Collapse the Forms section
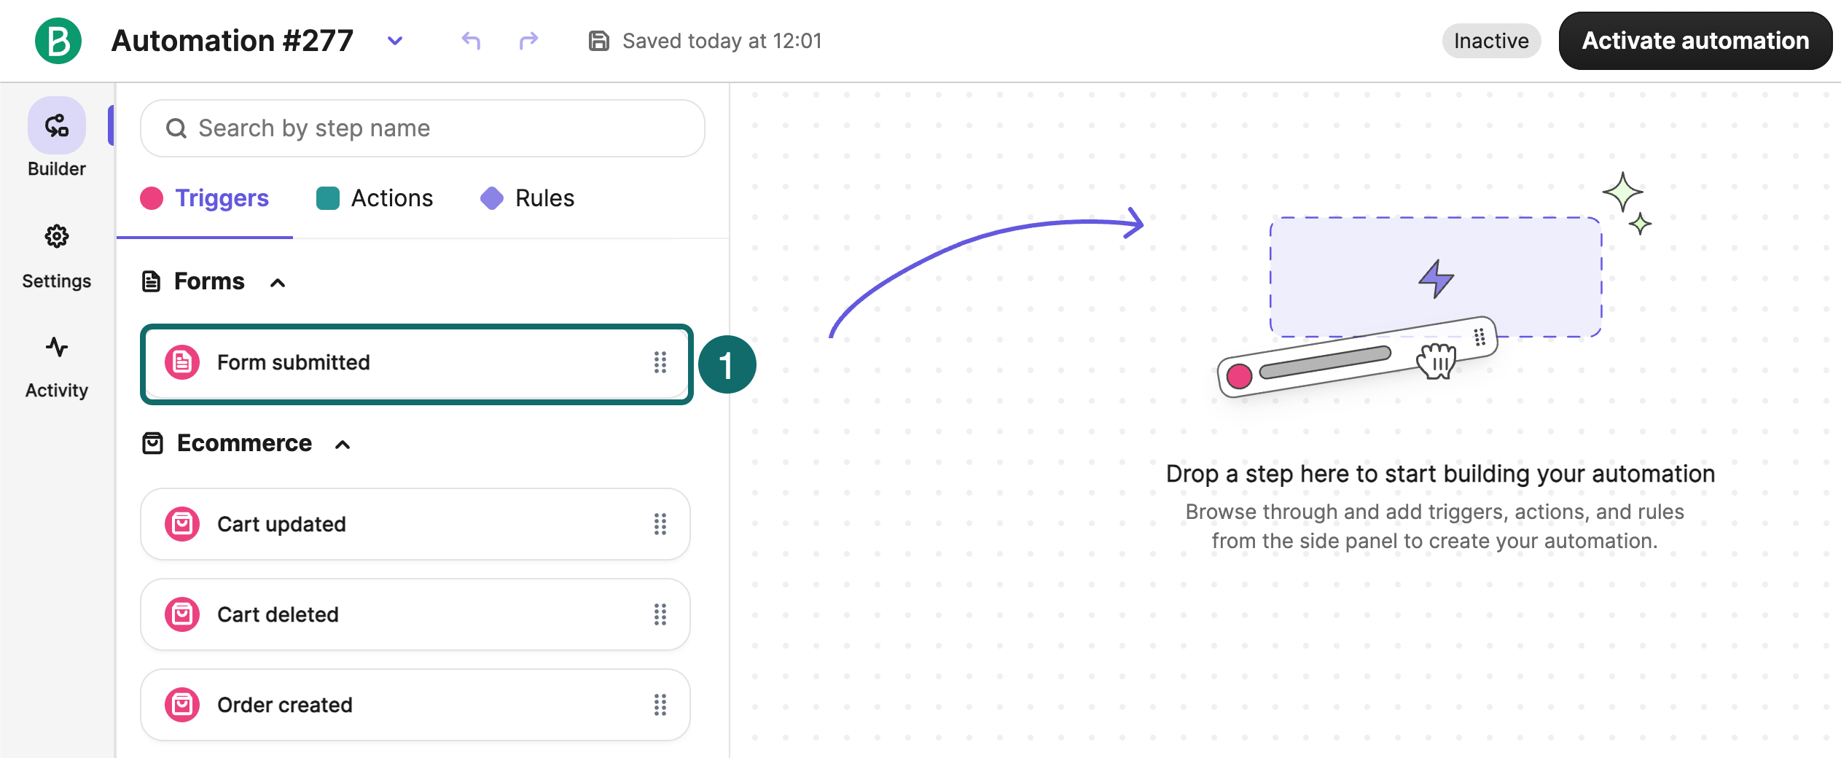 [278, 283]
